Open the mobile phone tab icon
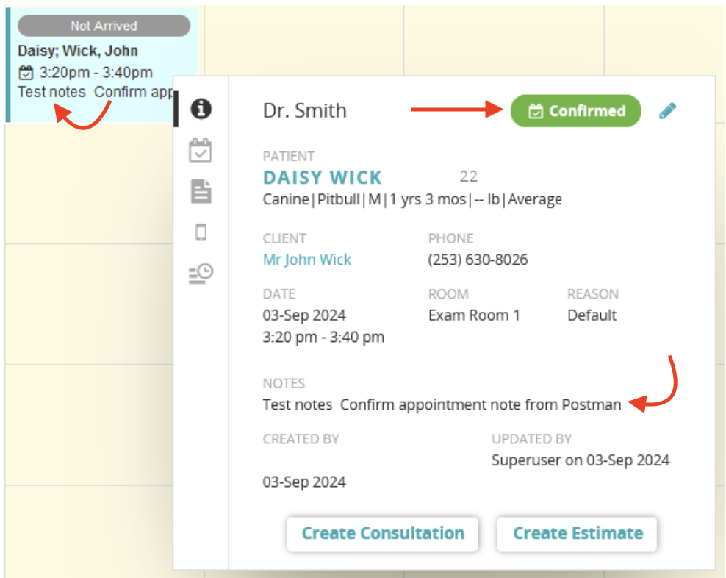726x578 pixels. point(201,232)
